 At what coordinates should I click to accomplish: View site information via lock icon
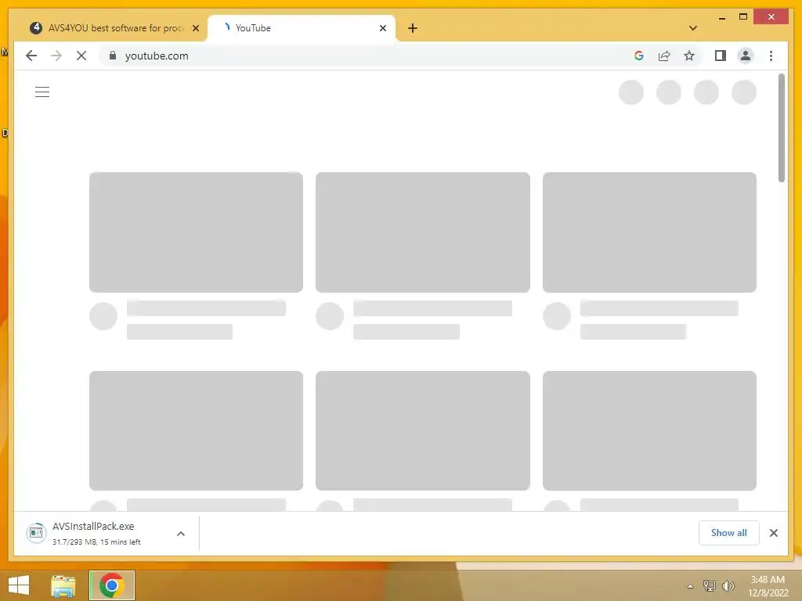click(x=113, y=56)
